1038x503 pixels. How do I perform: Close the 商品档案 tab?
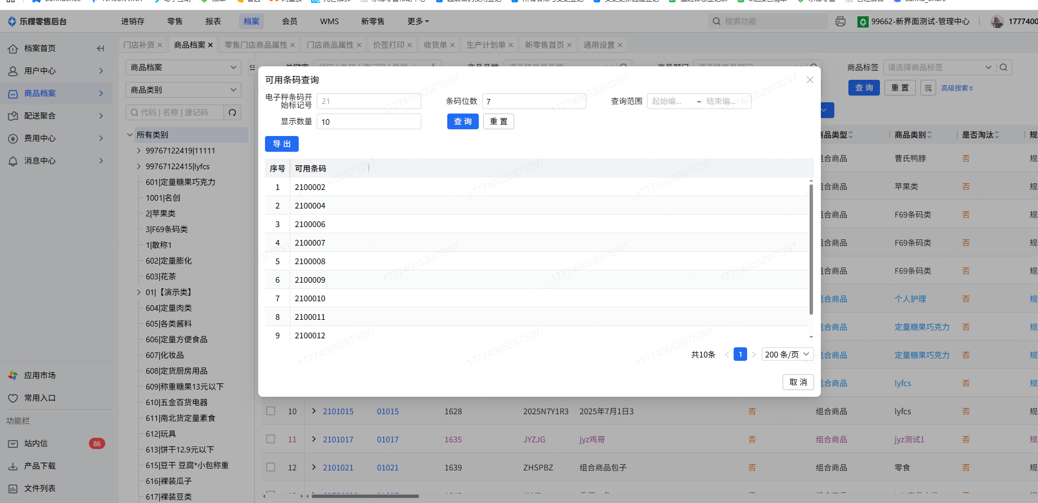210,45
